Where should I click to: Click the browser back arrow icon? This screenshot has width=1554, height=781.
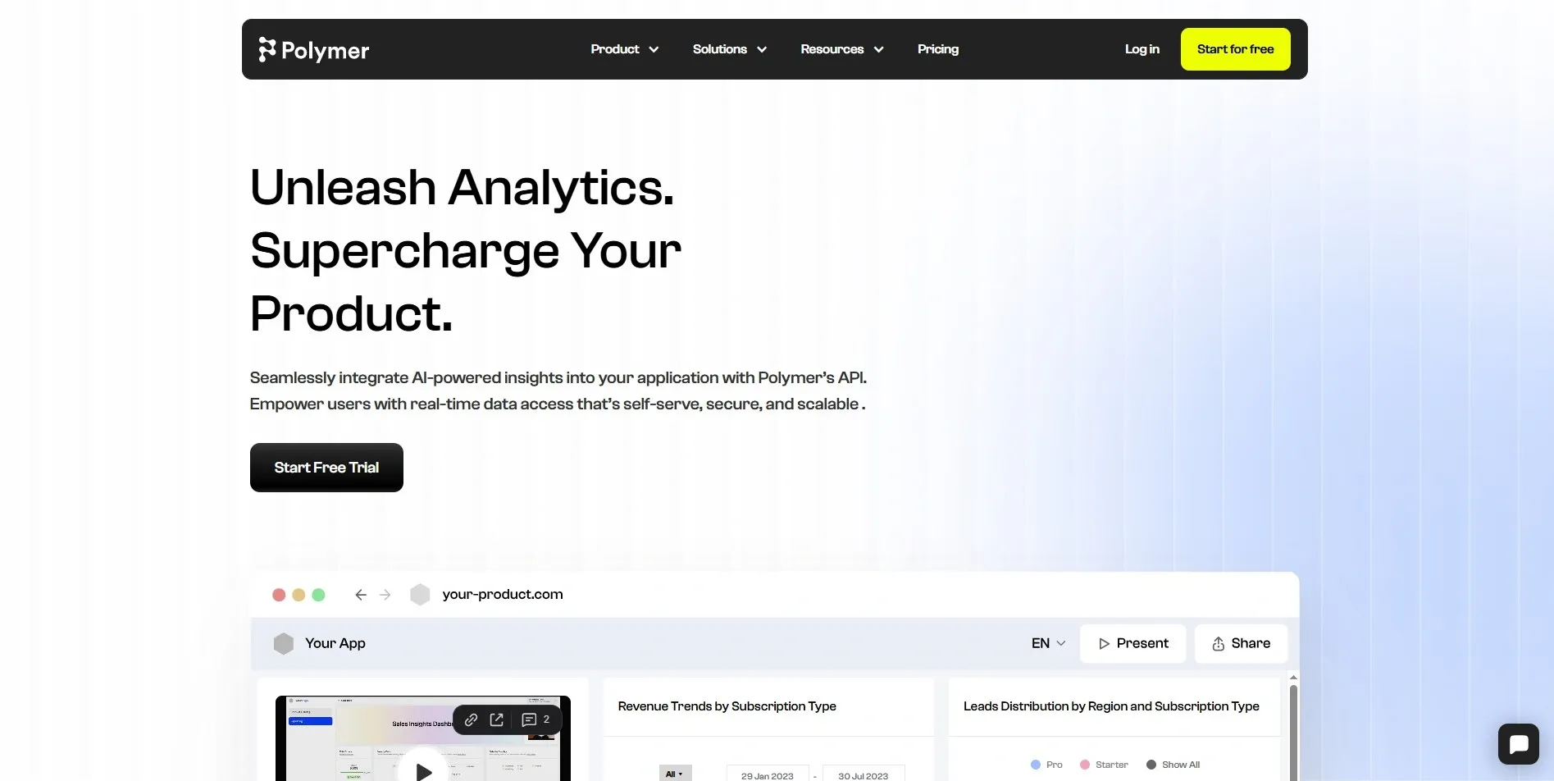[x=361, y=595]
